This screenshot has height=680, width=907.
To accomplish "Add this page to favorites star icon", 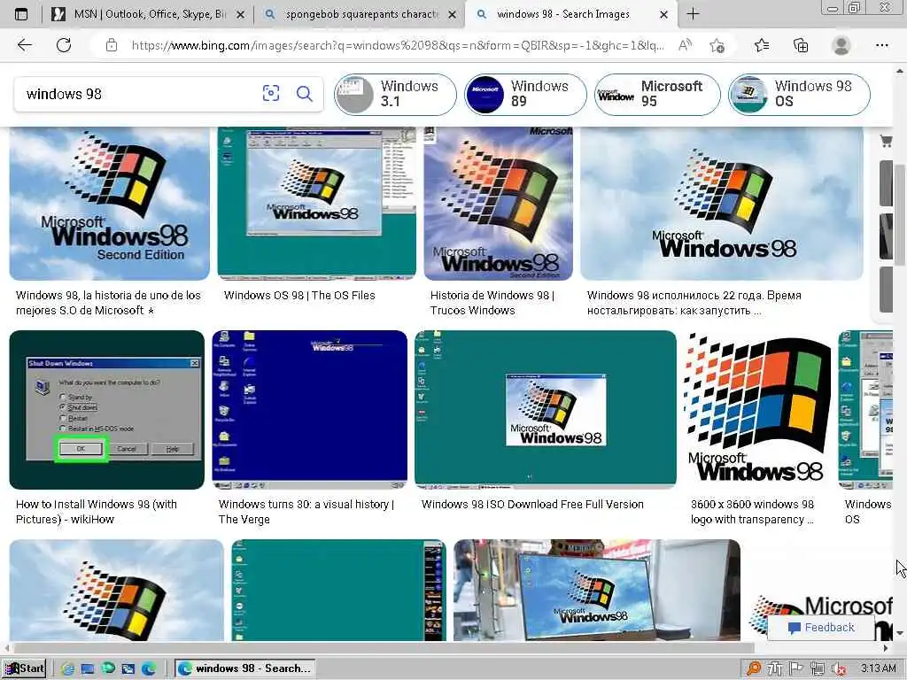I will pos(717,45).
